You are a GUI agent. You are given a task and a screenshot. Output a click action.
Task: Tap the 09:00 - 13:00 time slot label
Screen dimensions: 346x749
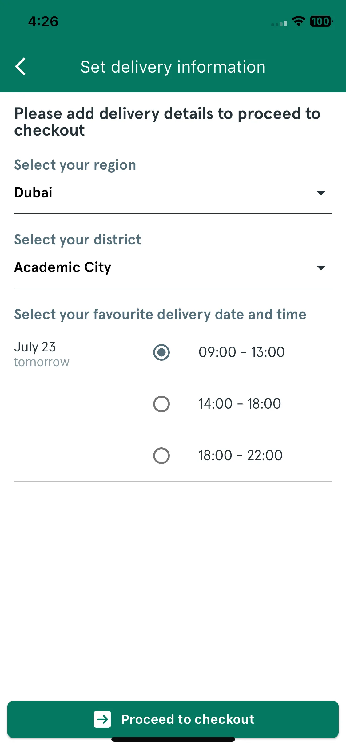tap(241, 352)
